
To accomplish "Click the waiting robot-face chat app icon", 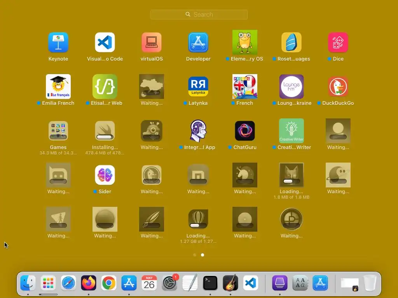I will 58,175.
